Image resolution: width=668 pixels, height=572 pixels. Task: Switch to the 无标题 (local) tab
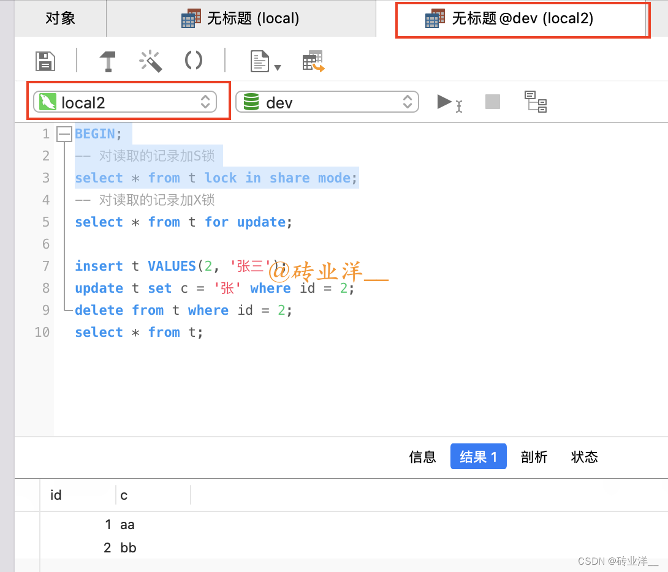point(241,18)
